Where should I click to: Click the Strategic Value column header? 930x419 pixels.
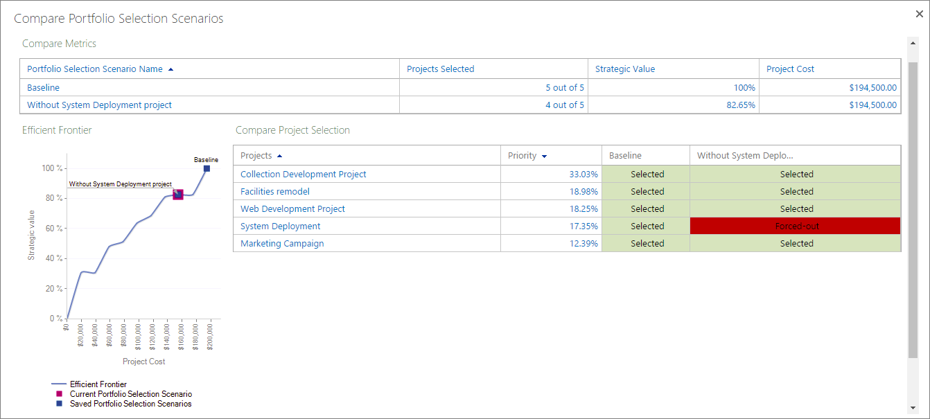[624, 69]
